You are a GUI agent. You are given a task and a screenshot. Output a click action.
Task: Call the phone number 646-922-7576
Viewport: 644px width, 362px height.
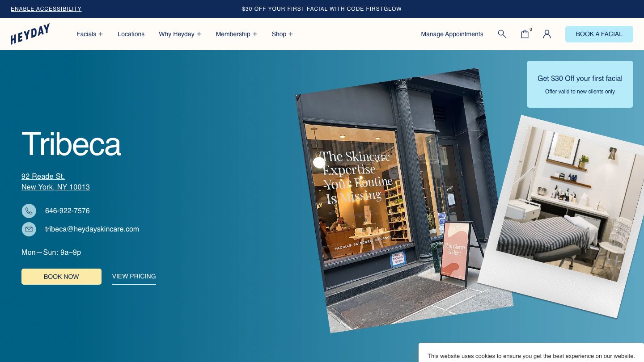point(67,210)
